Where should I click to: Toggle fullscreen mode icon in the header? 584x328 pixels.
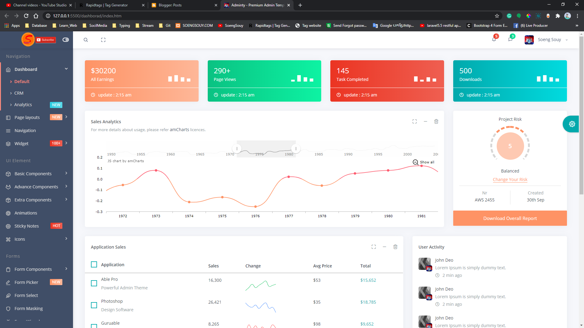coord(103,40)
